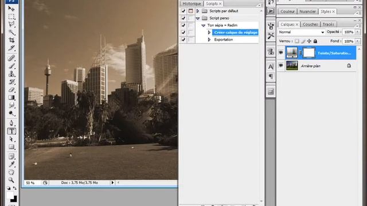Expand Exportation step
Screen dimensions: 367x206
[209, 39]
